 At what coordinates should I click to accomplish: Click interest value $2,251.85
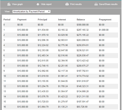[63, 66]
